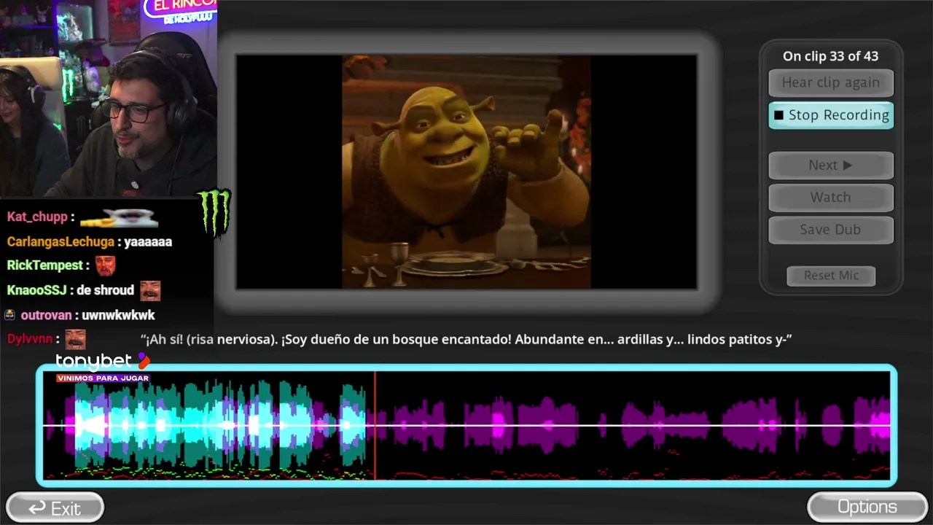
Task: Click the emote in RickTempest's message
Action: 106,265
